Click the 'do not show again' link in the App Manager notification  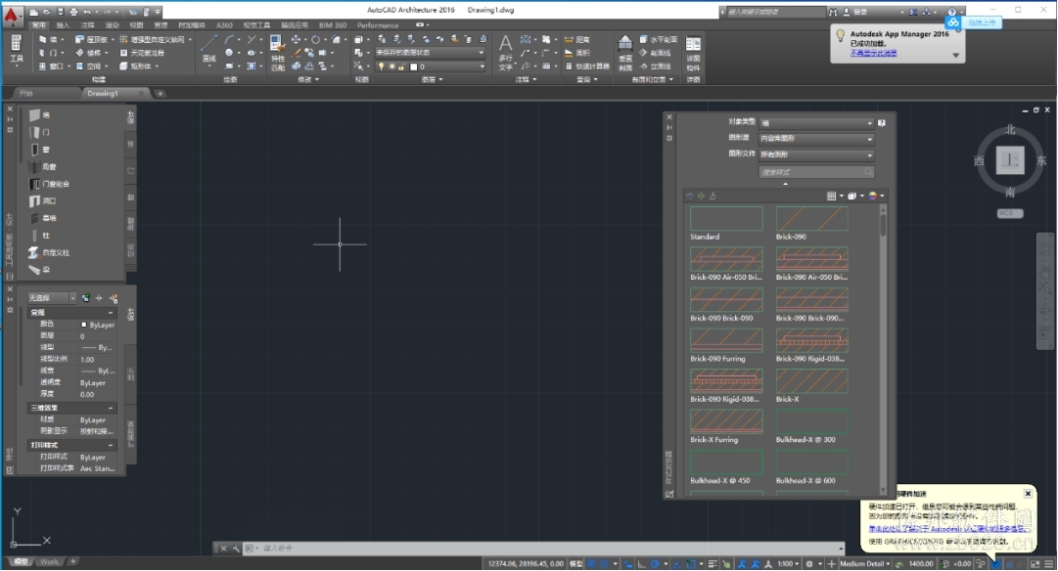(x=873, y=53)
